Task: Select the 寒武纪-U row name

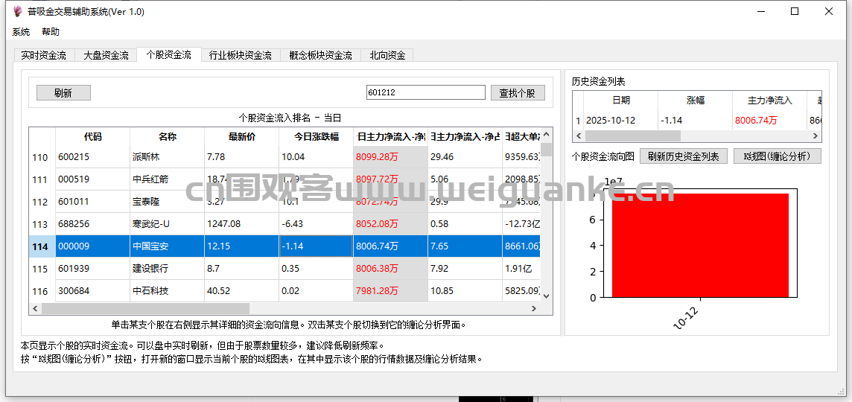Action: coord(168,224)
